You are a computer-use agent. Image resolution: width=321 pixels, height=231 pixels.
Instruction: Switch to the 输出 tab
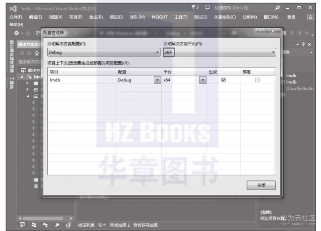pyautogui.click(x=102, y=225)
